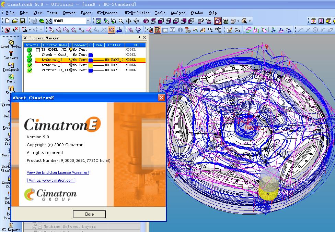The height and width of the screenshot is (232, 335).
Task: Open NC Report from the sidebar
Action: 11,227
